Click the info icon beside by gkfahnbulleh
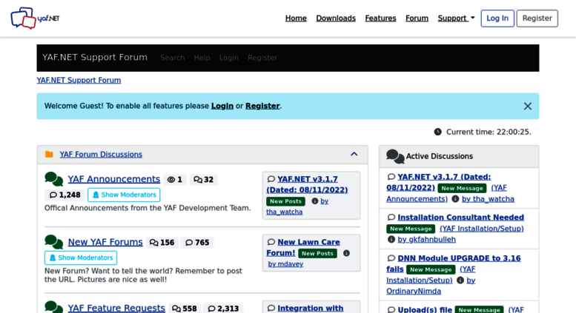The image size is (576, 313). (391, 239)
